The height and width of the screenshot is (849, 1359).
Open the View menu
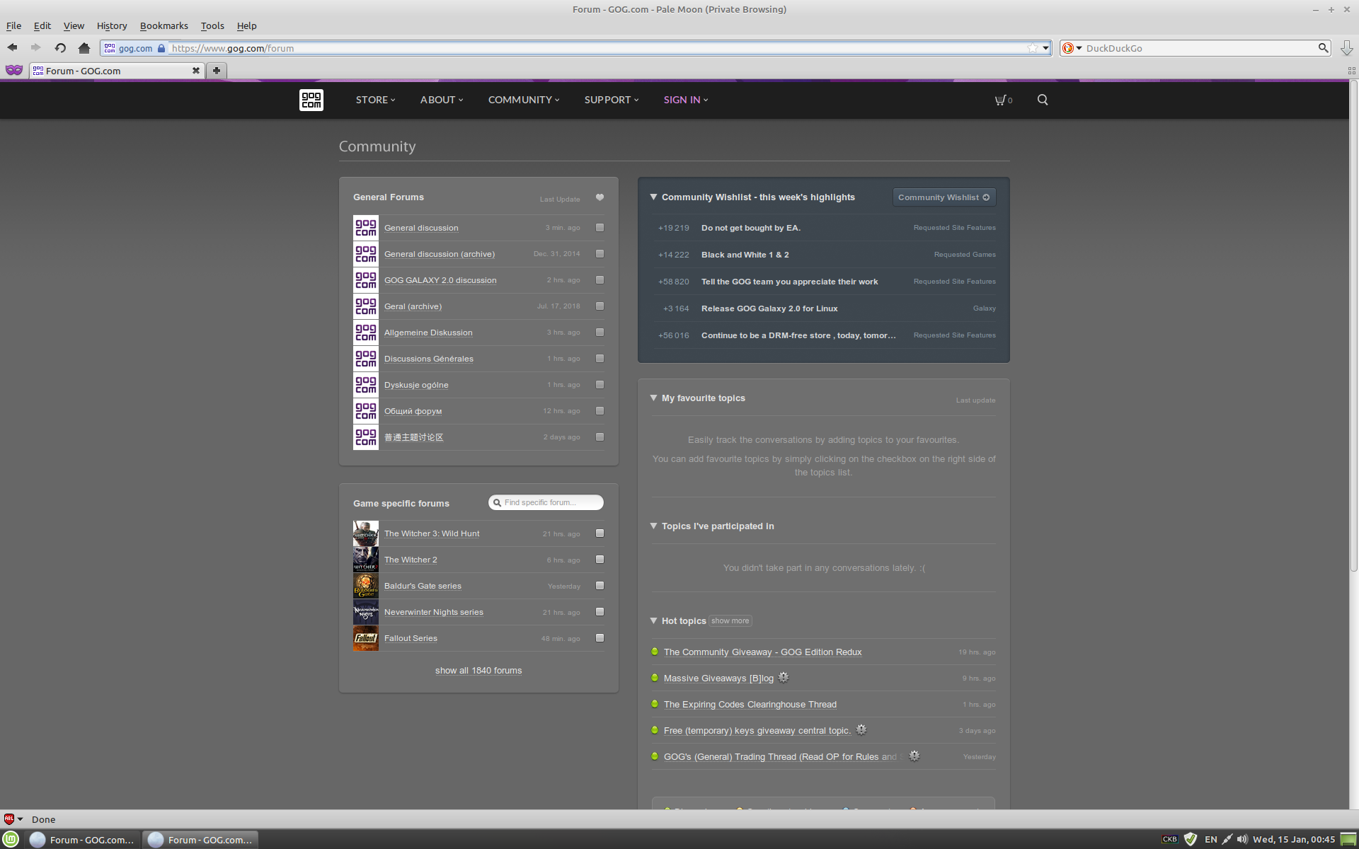(74, 25)
